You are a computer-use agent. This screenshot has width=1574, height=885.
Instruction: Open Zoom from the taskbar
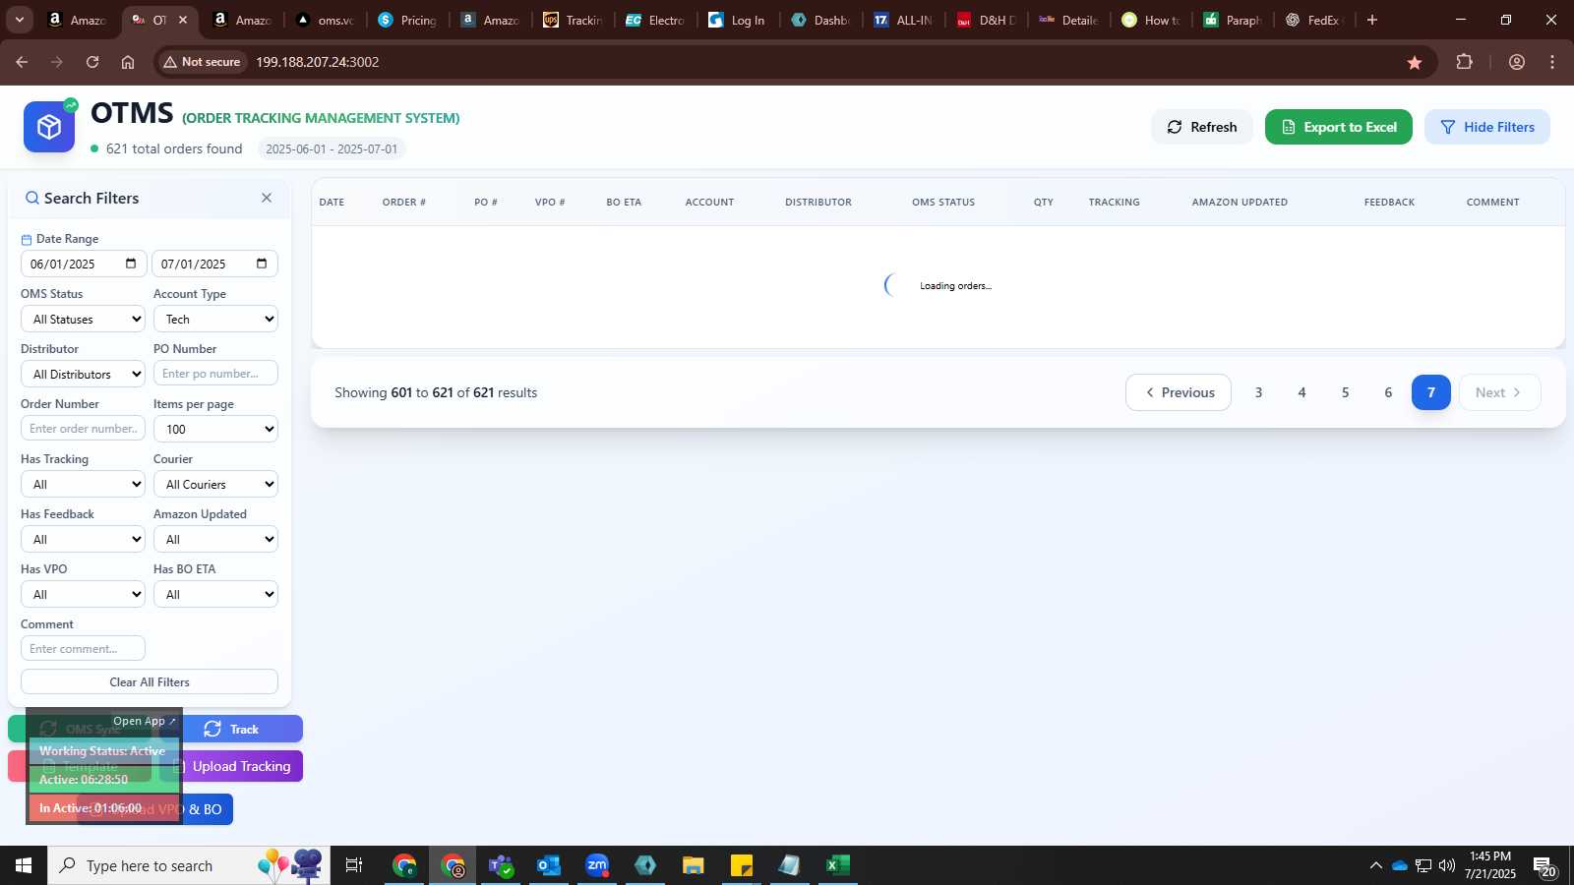tap(597, 865)
